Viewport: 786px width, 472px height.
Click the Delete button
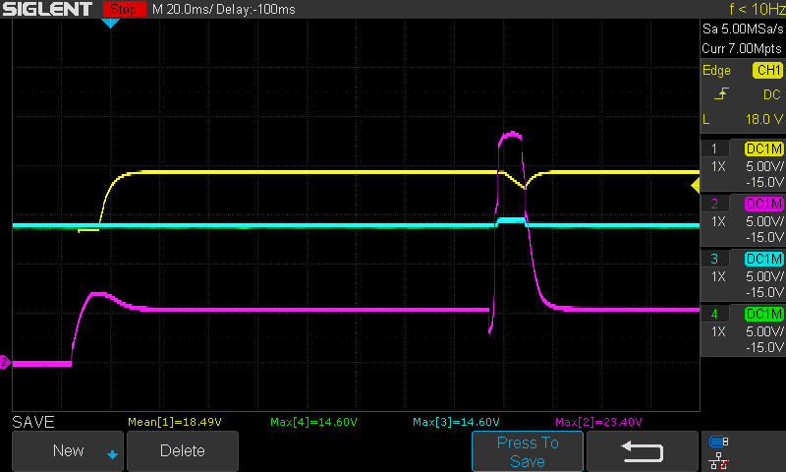[x=183, y=451]
